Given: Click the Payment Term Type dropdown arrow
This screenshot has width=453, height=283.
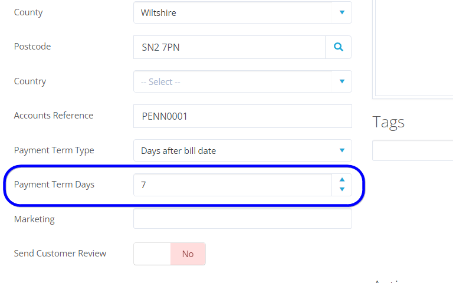Looking at the screenshot, I should (x=342, y=150).
